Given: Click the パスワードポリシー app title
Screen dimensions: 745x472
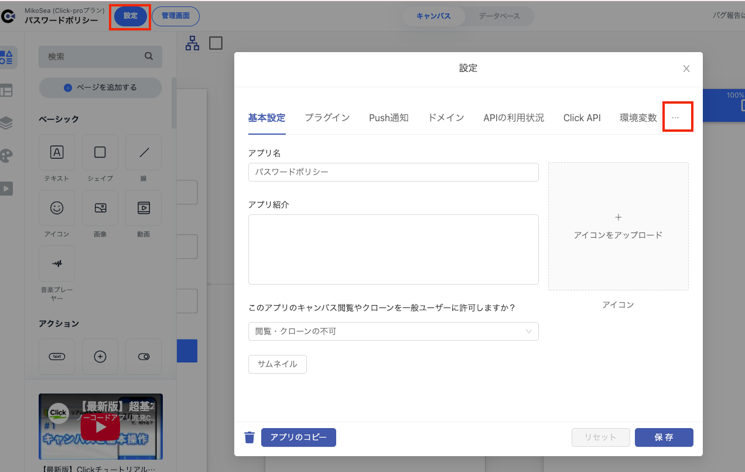Looking at the screenshot, I should [61, 20].
